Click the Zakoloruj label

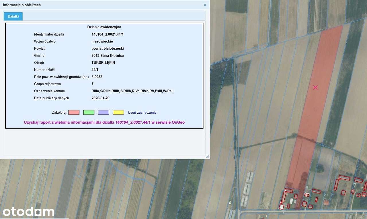[60, 113]
